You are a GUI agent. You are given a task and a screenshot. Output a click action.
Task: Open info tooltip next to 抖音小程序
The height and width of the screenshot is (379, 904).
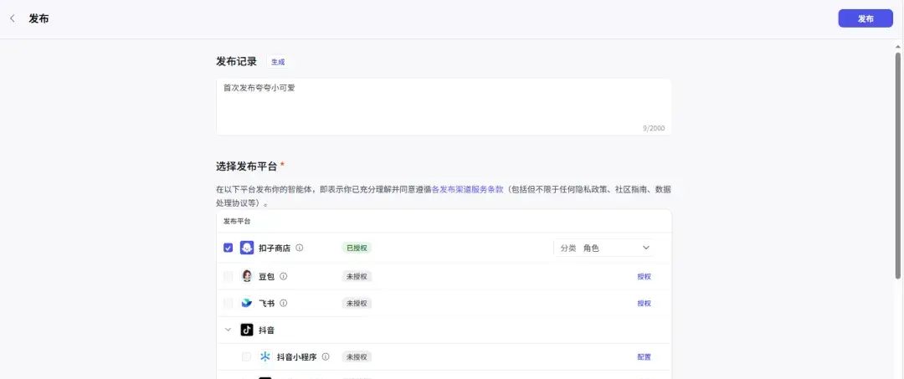325,356
